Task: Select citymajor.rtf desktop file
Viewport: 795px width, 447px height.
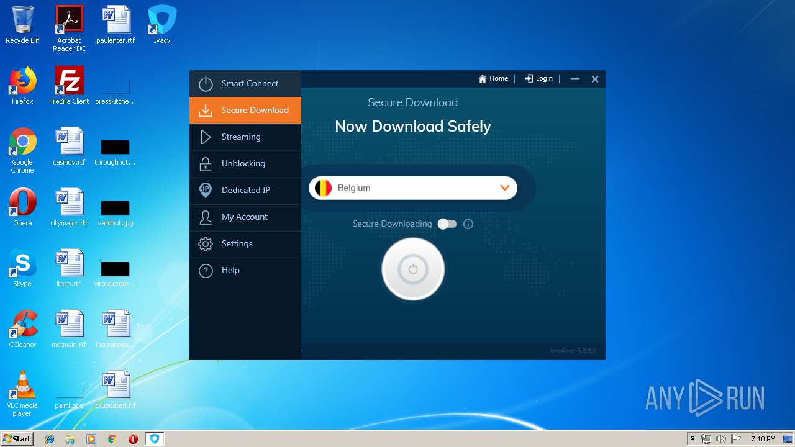Action: pos(69,207)
